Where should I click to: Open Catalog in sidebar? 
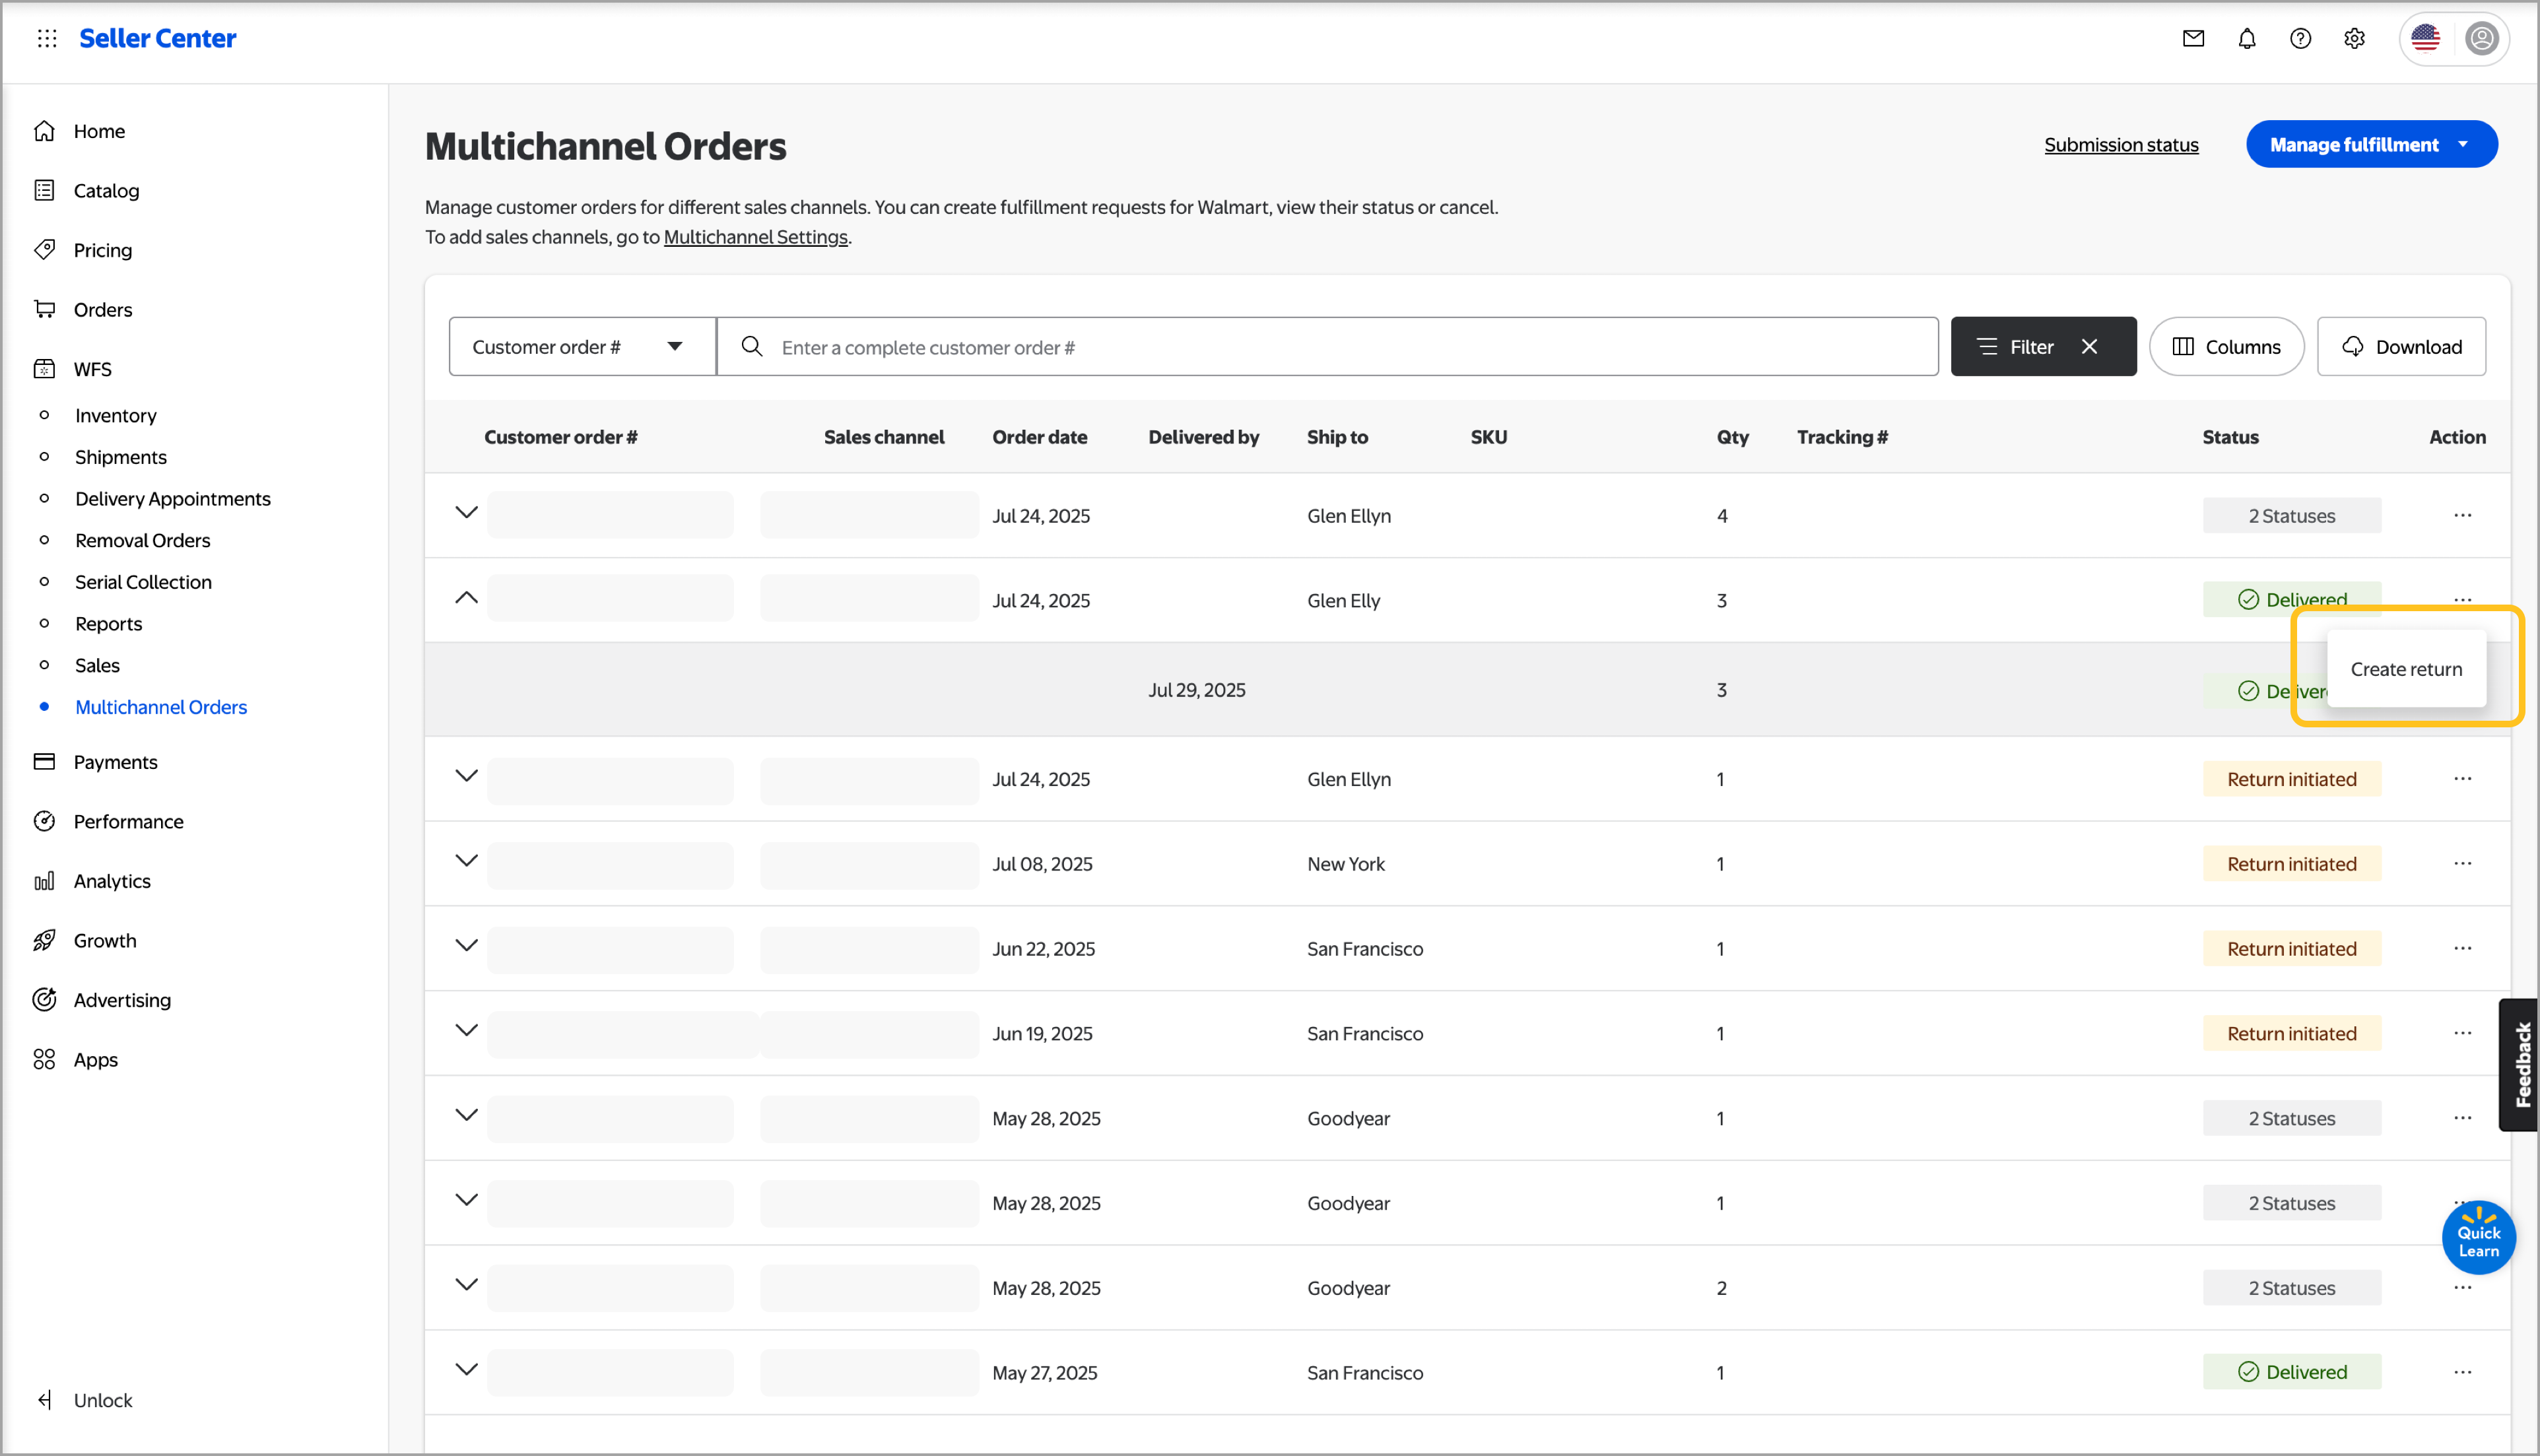[106, 190]
